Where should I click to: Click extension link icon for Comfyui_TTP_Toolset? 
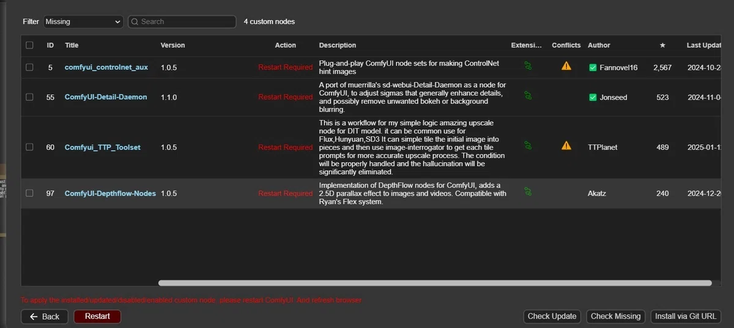point(528,146)
